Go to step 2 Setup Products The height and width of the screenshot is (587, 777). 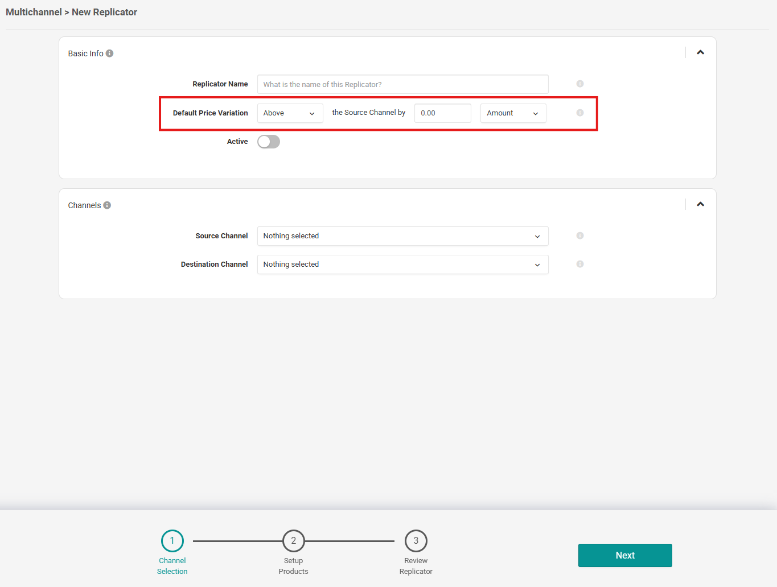[294, 552]
